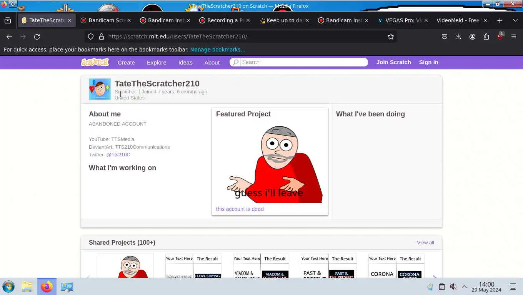Click the URL address bar
Screen dimensions: 523x295
coord(240,36)
